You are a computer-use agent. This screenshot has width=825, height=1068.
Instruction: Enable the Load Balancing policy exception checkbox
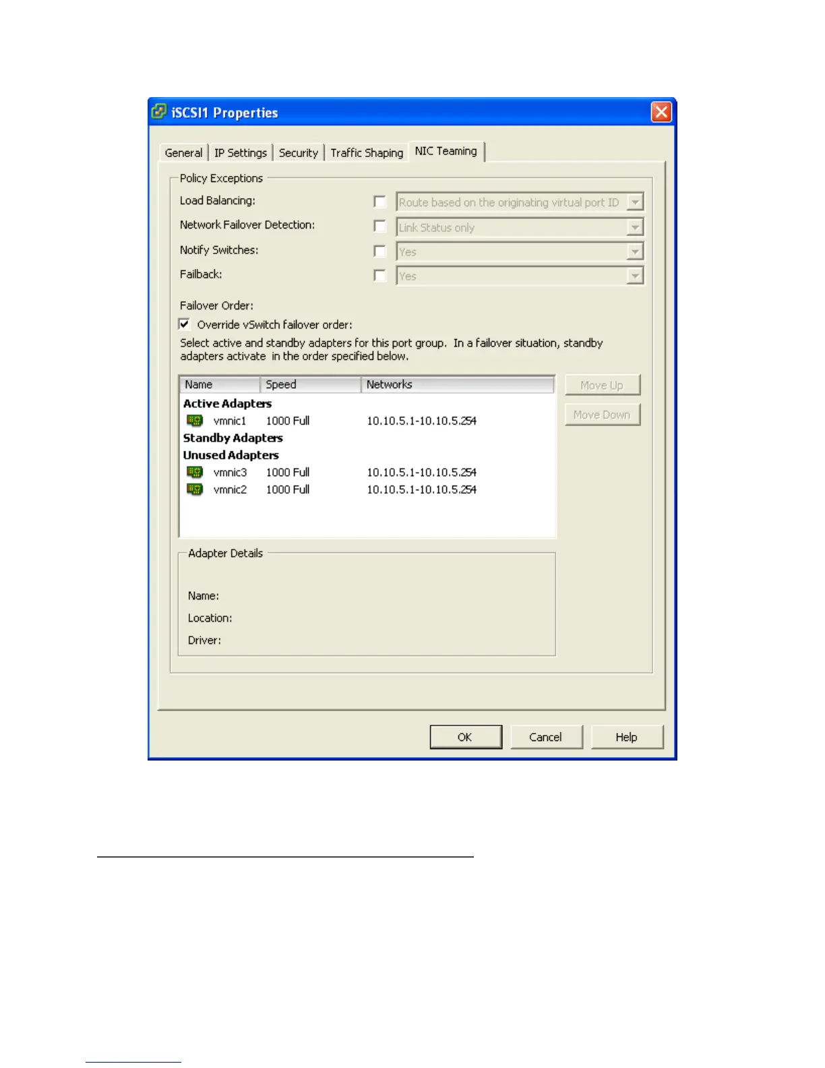pos(379,202)
